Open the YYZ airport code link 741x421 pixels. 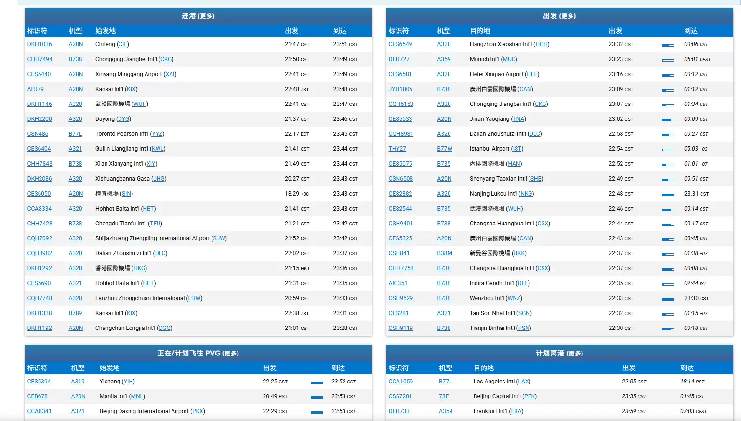(157, 134)
